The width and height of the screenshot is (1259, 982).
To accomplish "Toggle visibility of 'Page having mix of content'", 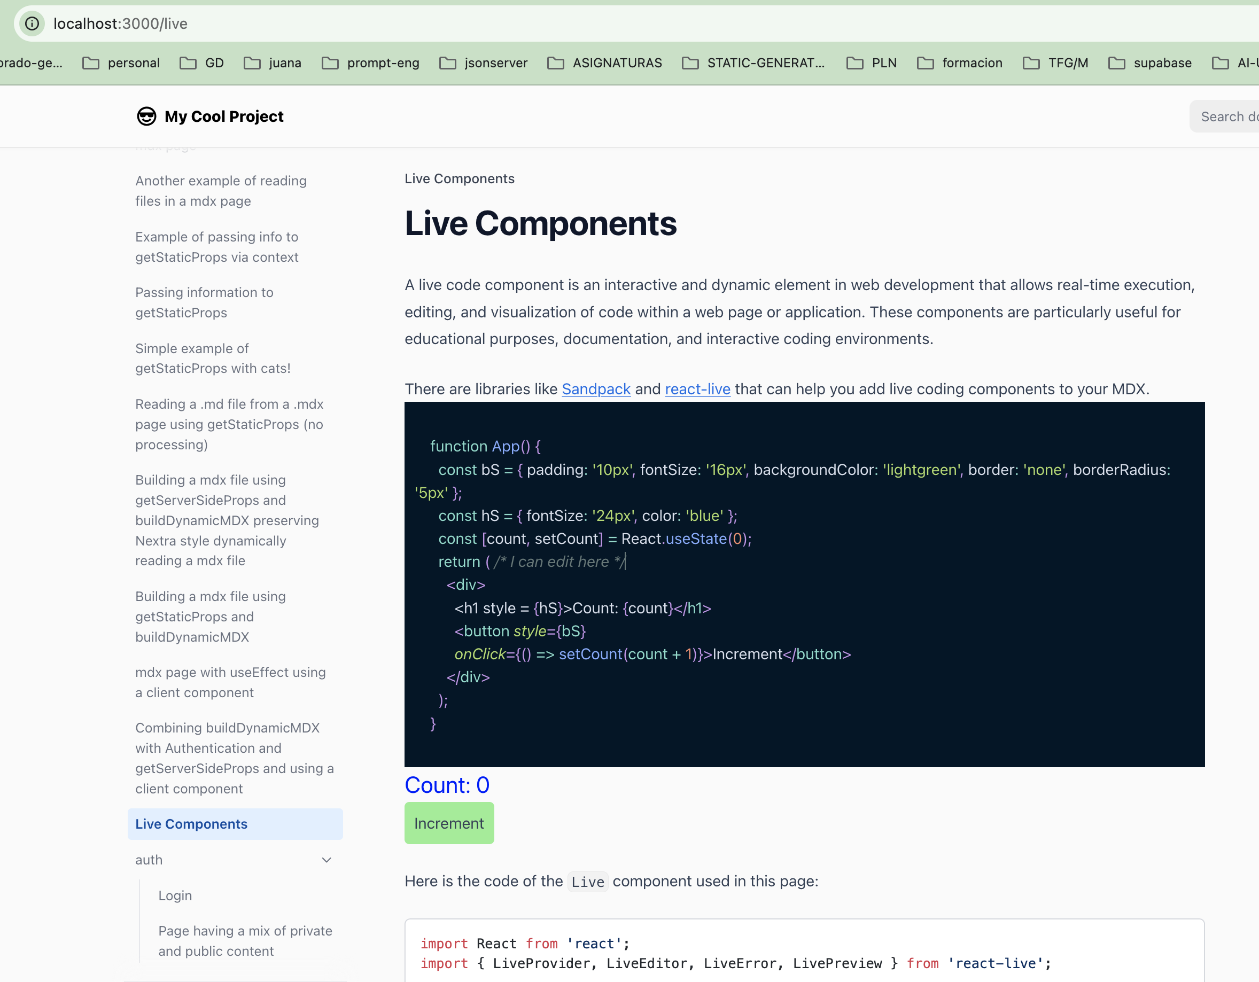I will pos(246,940).
